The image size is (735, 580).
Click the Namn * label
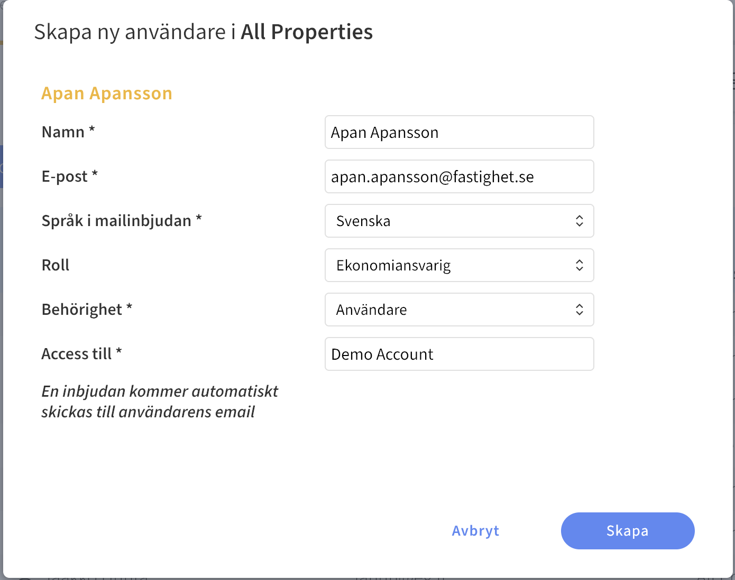68,132
